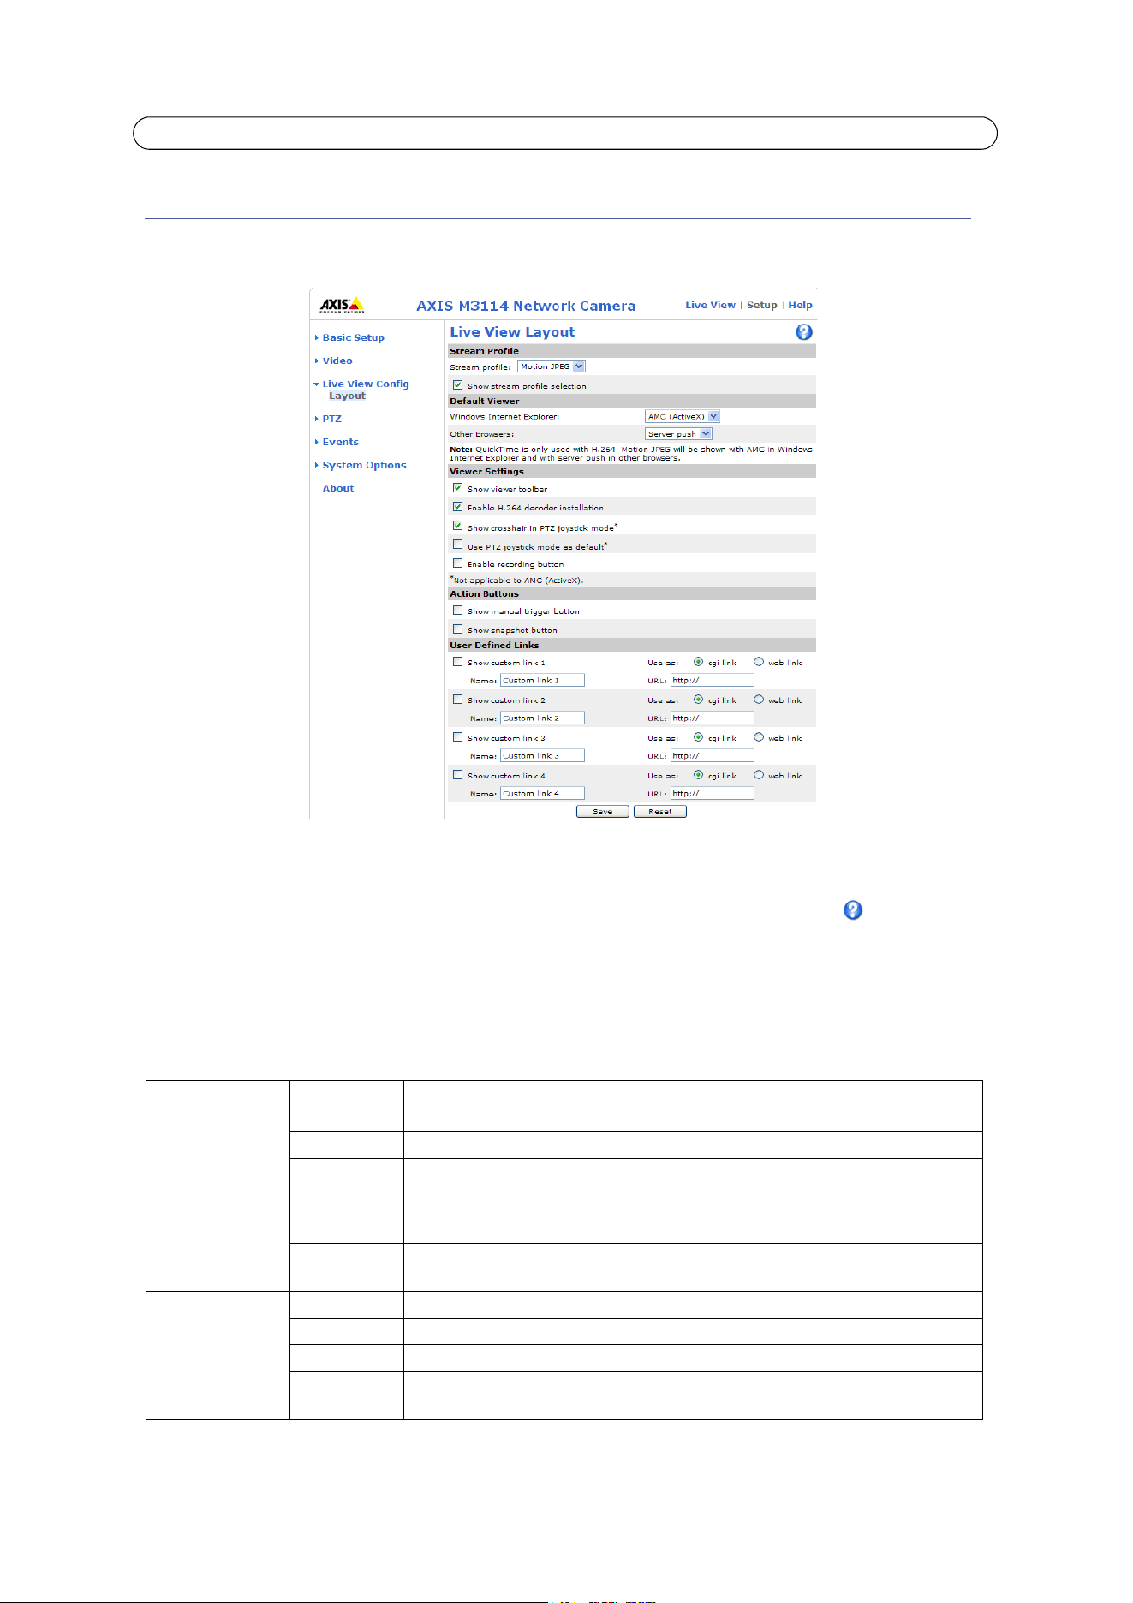Click the AXIS Communications logo

click(x=342, y=305)
